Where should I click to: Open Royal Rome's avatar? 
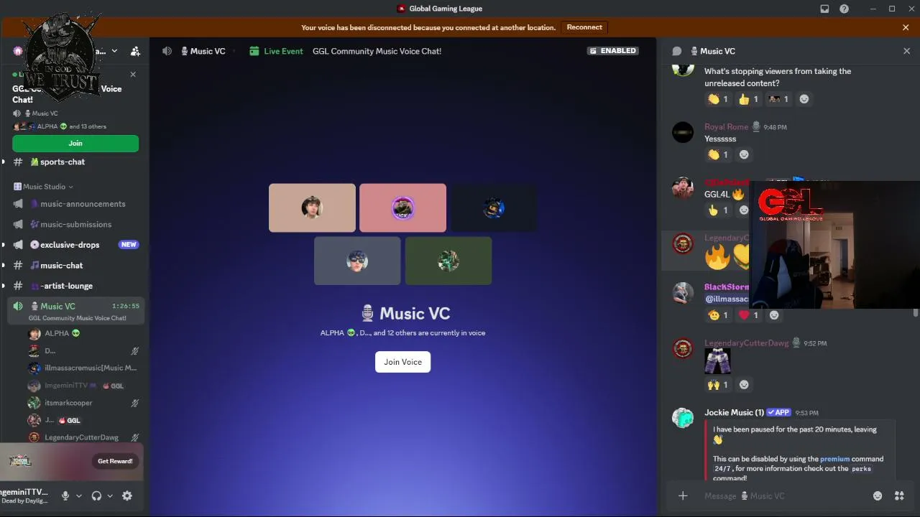(683, 132)
